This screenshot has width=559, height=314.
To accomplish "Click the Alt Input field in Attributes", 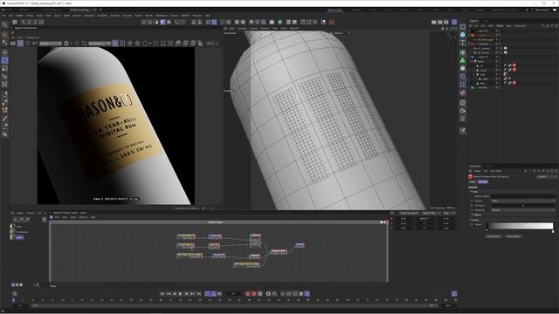I will coord(522,206).
